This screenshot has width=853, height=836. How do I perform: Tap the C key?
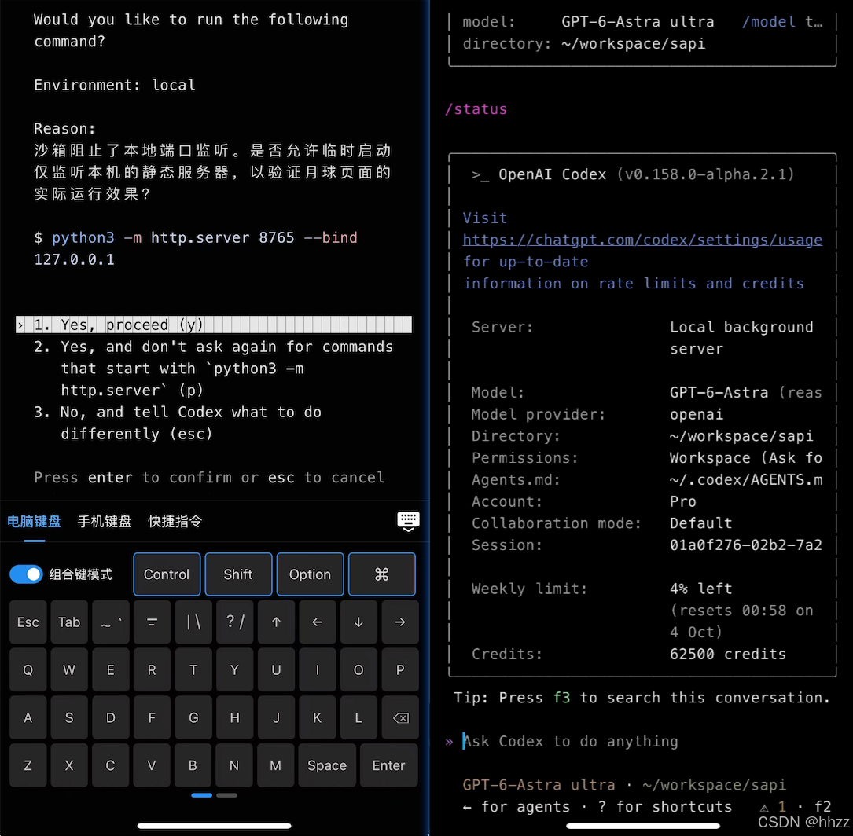[x=110, y=765]
